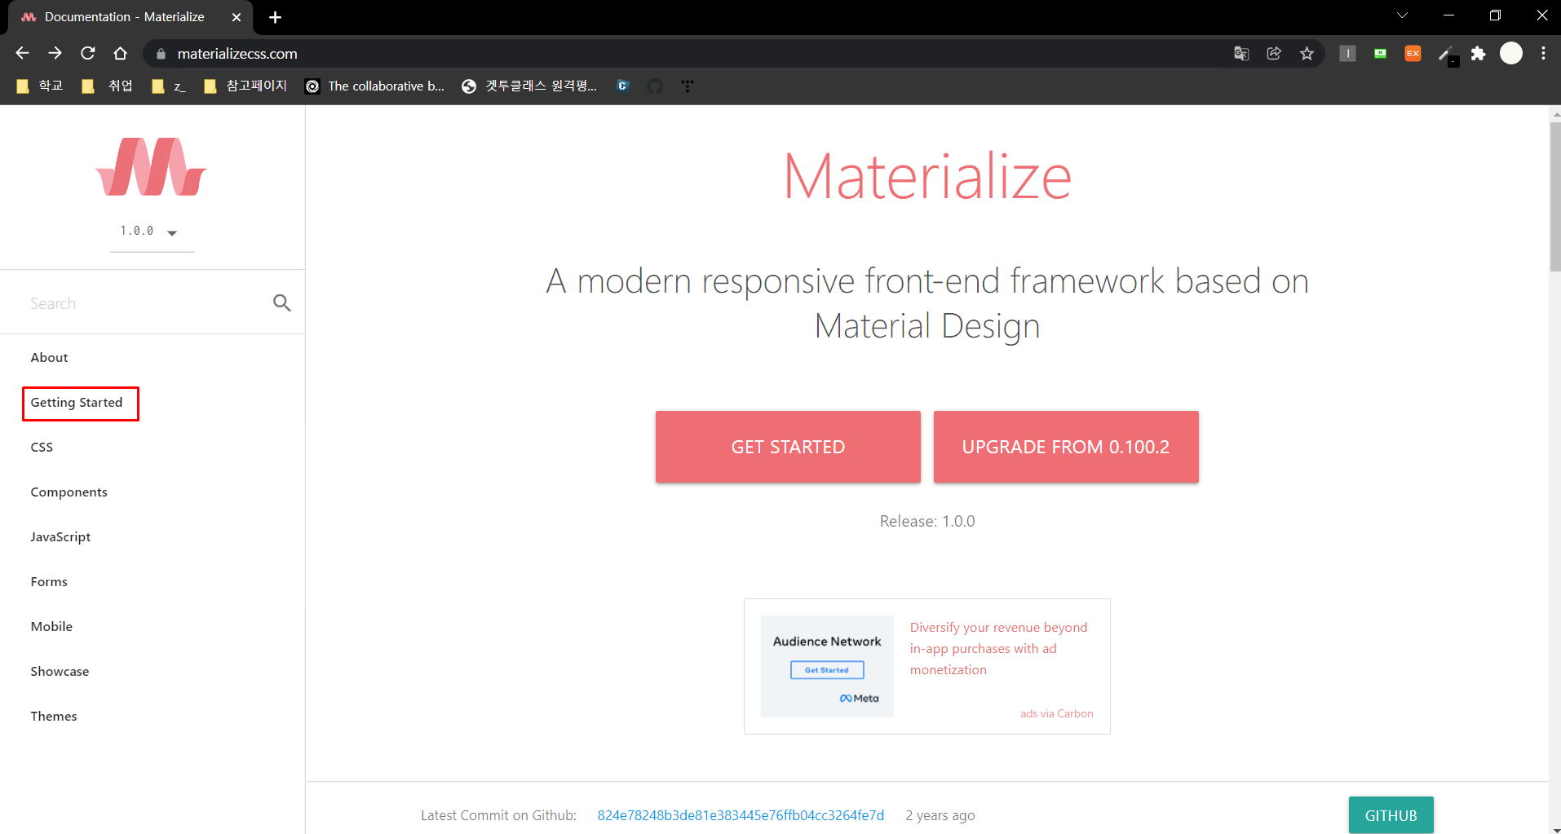Open the Showcase sidebar item
The width and height of the screenshot is (1561, 834).
60,672
